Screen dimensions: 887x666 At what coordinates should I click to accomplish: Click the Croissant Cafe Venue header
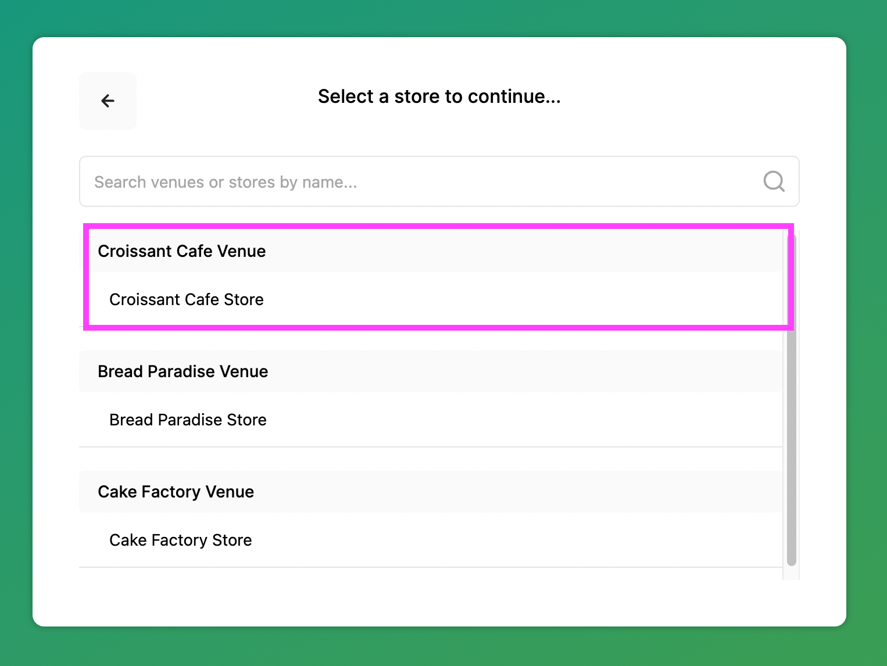431,251
